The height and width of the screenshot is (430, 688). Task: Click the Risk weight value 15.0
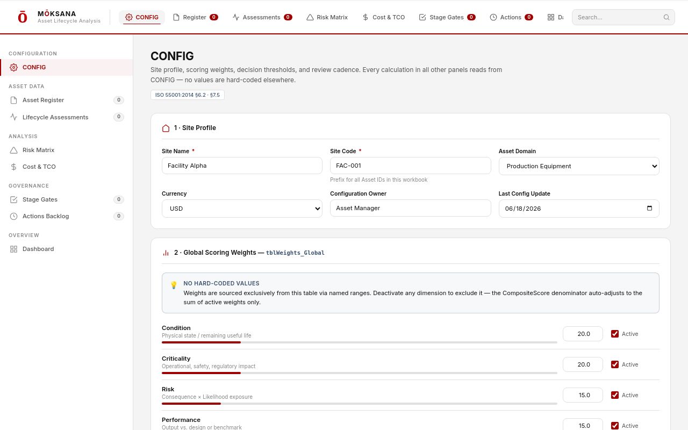(x=583, y=395)
